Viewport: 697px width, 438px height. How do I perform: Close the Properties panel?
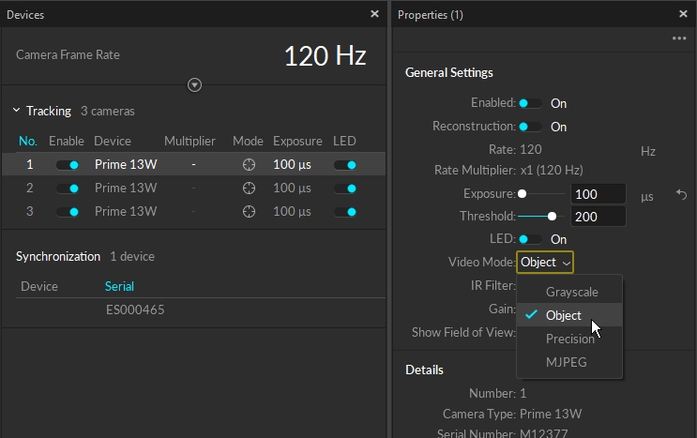point(683,15)
